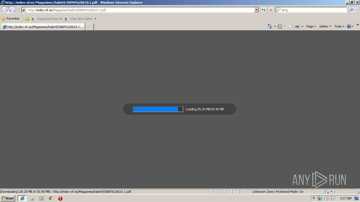Run a search with the magnifier icon
Image resolution: width=360 pixels, height=202 pixels.
tap(351, 10)
